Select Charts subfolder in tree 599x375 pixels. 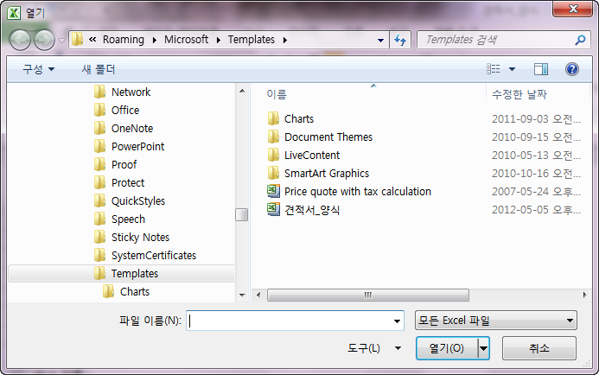click(135, 292)
